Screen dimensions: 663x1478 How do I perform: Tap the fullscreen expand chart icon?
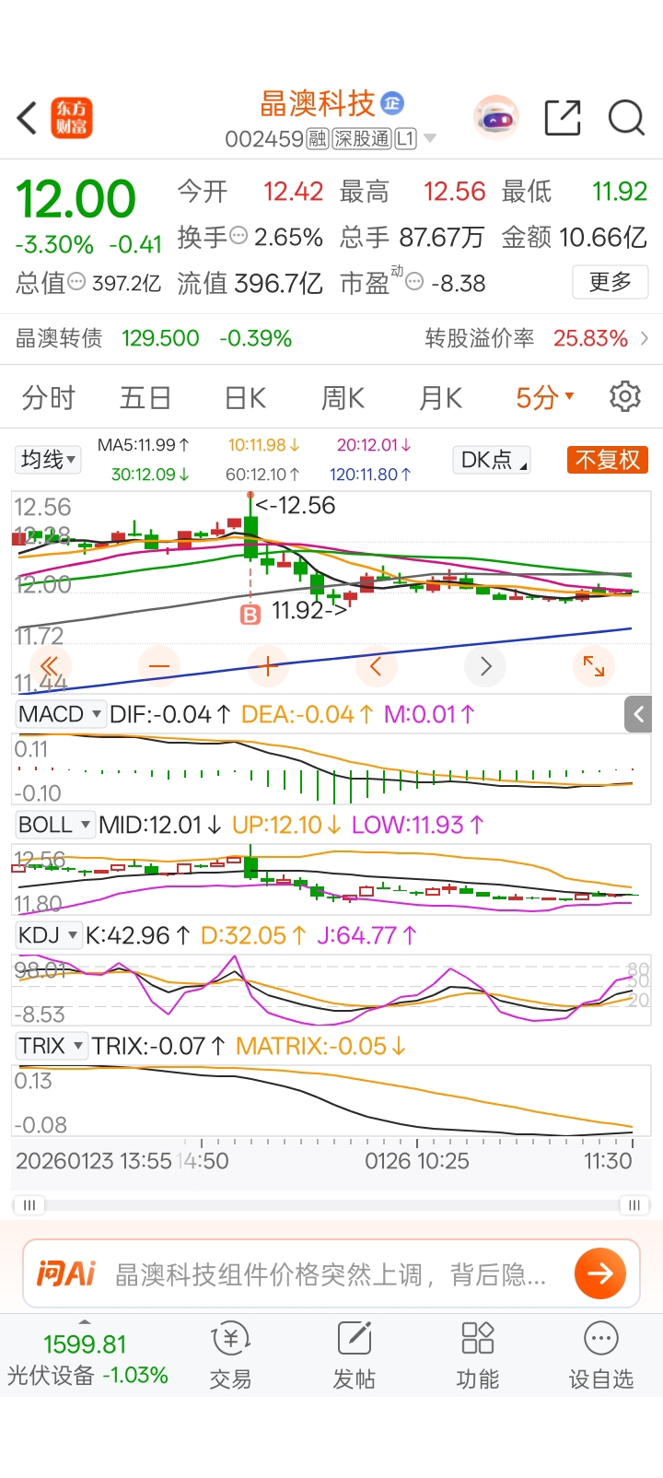point(594,666)
